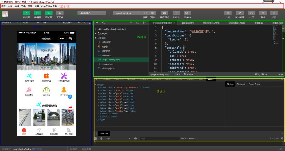Image resolution: width=285 pixels, height=151 pixels.
Task: Select the .gitignore file
Action: click(107, 42)
